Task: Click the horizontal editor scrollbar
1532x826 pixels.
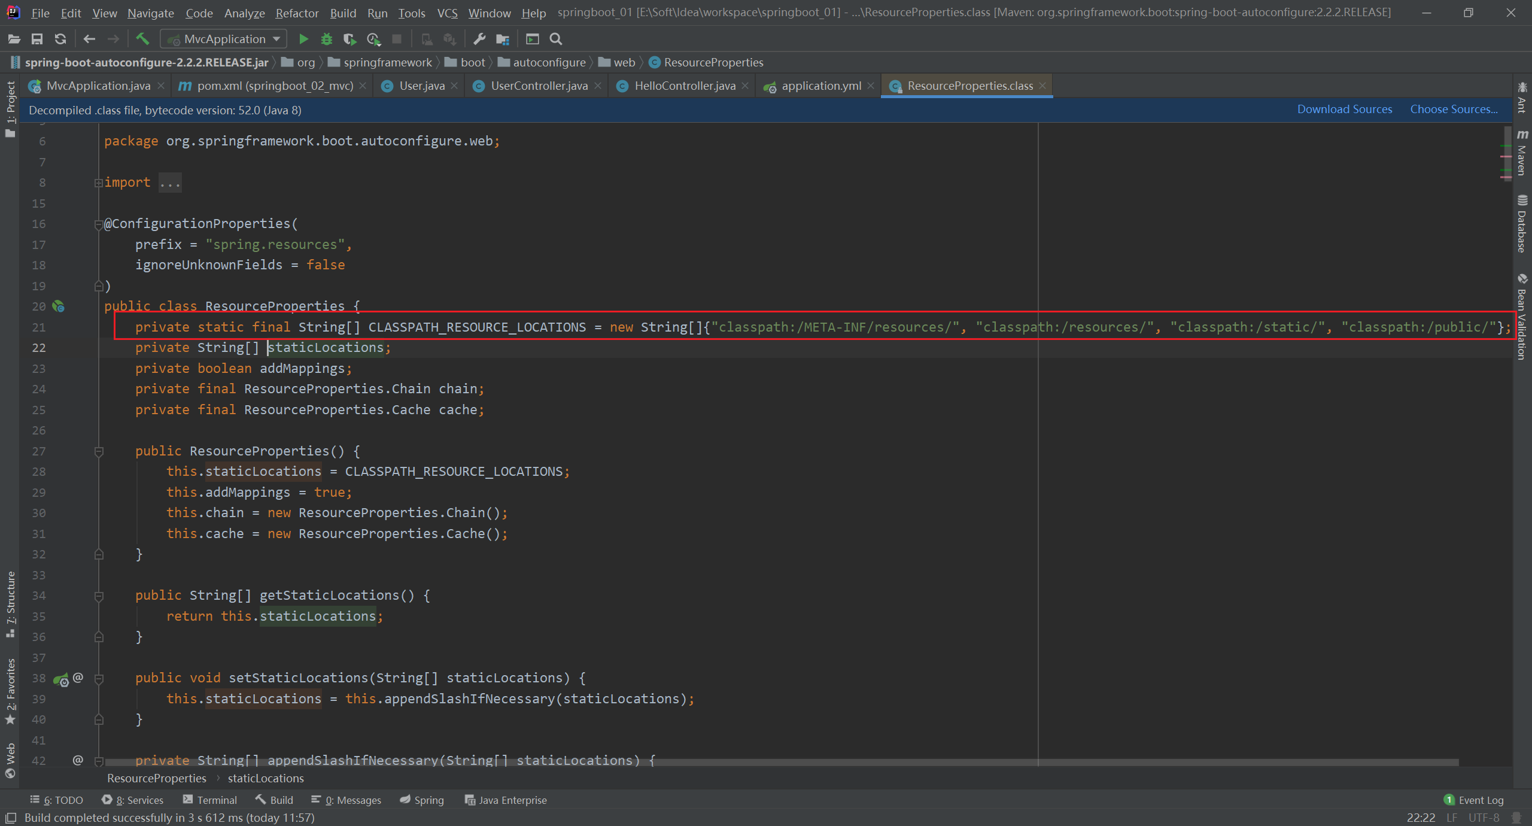Action: click(x=781, y=763)
